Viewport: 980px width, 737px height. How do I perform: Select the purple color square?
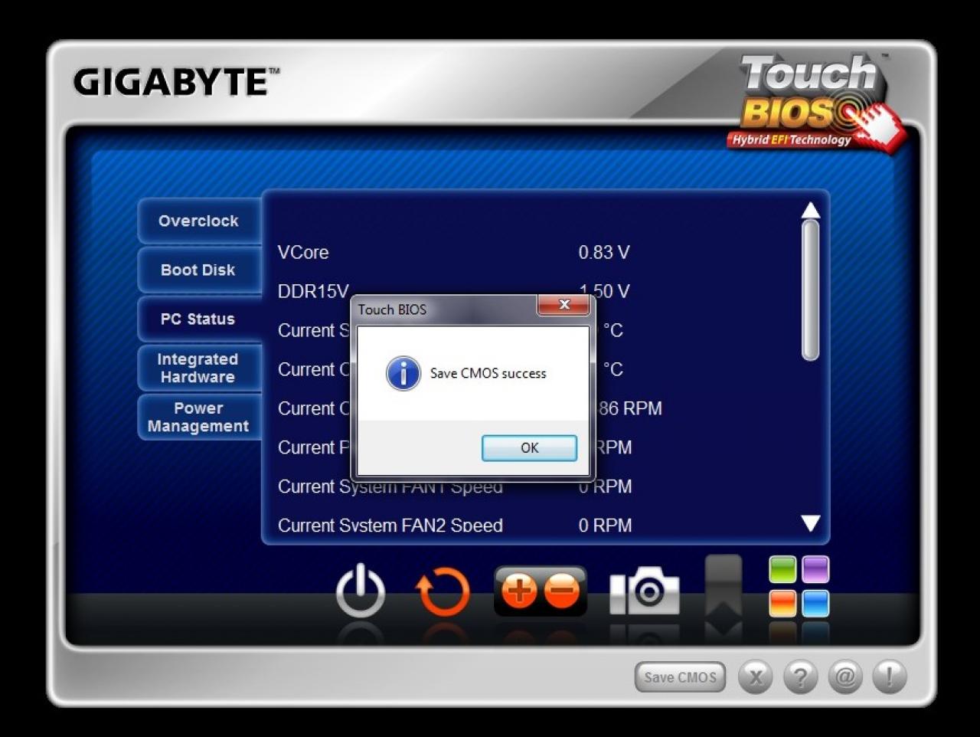pos(815,570)
